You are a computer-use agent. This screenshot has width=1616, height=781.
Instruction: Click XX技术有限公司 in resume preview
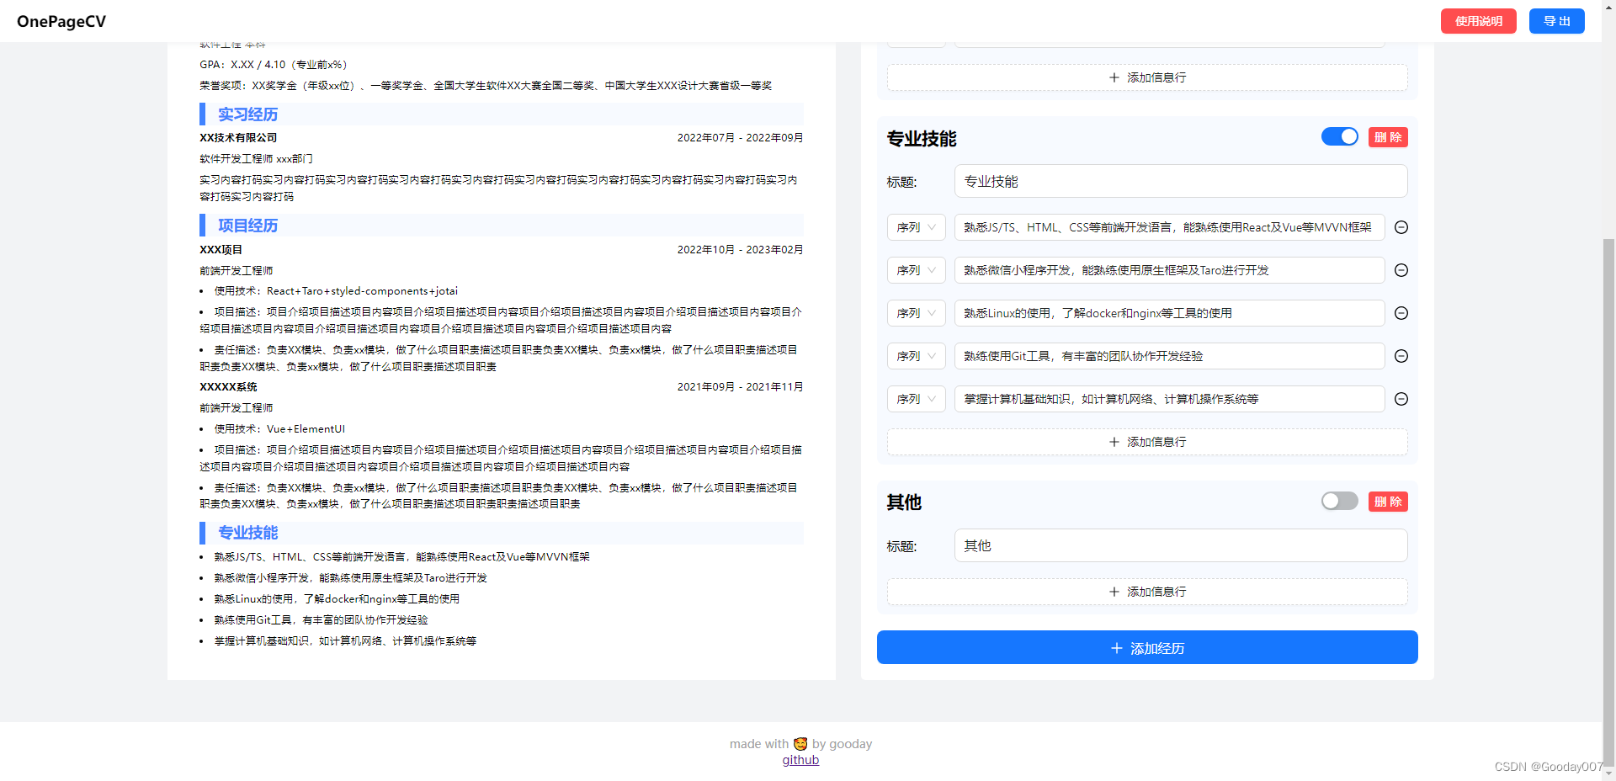238,138
